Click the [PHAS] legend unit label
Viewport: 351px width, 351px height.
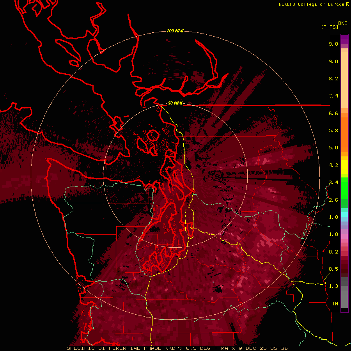click(330, 27)
